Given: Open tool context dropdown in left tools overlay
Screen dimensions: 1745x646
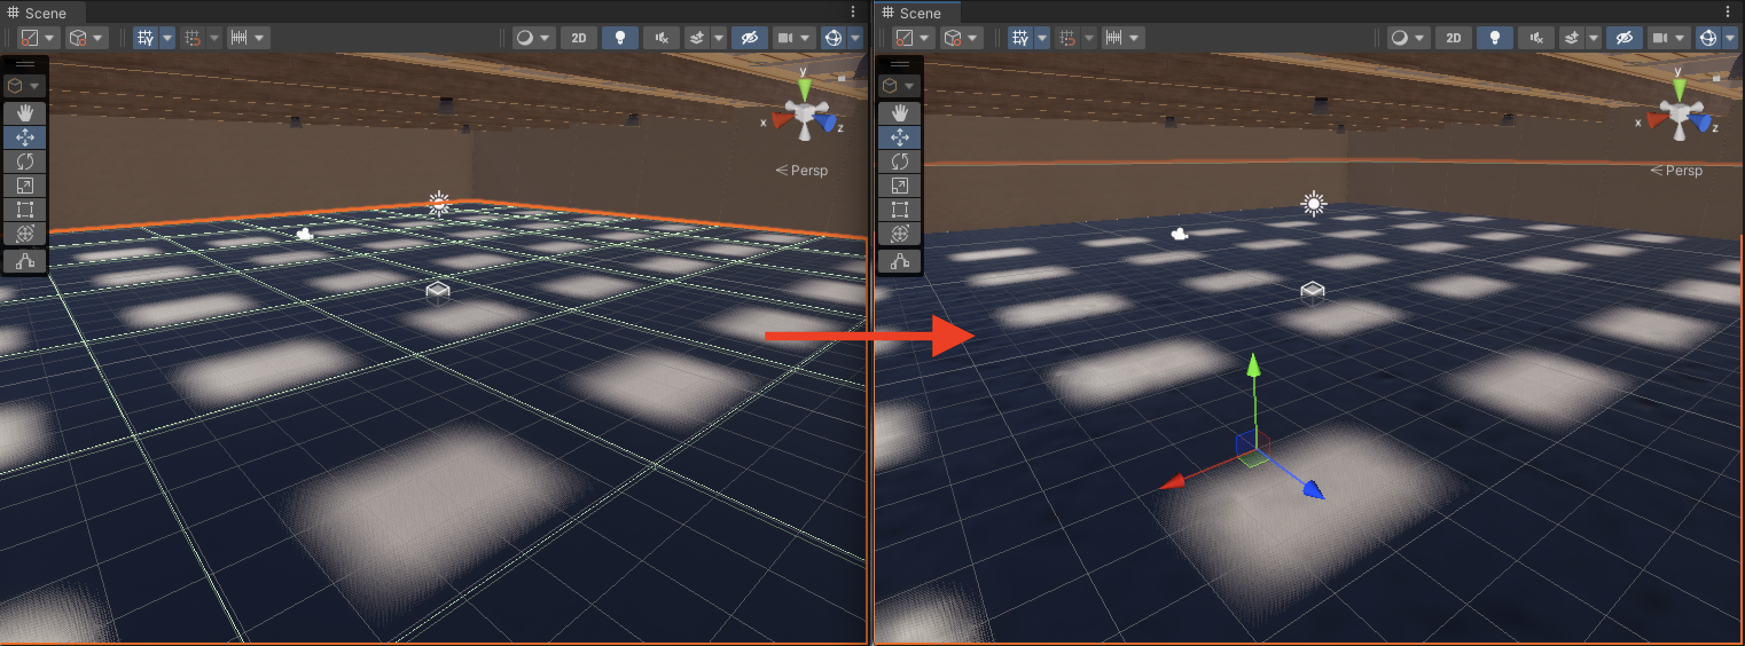Looking at the screenshot, I should [x=25, y=86].
